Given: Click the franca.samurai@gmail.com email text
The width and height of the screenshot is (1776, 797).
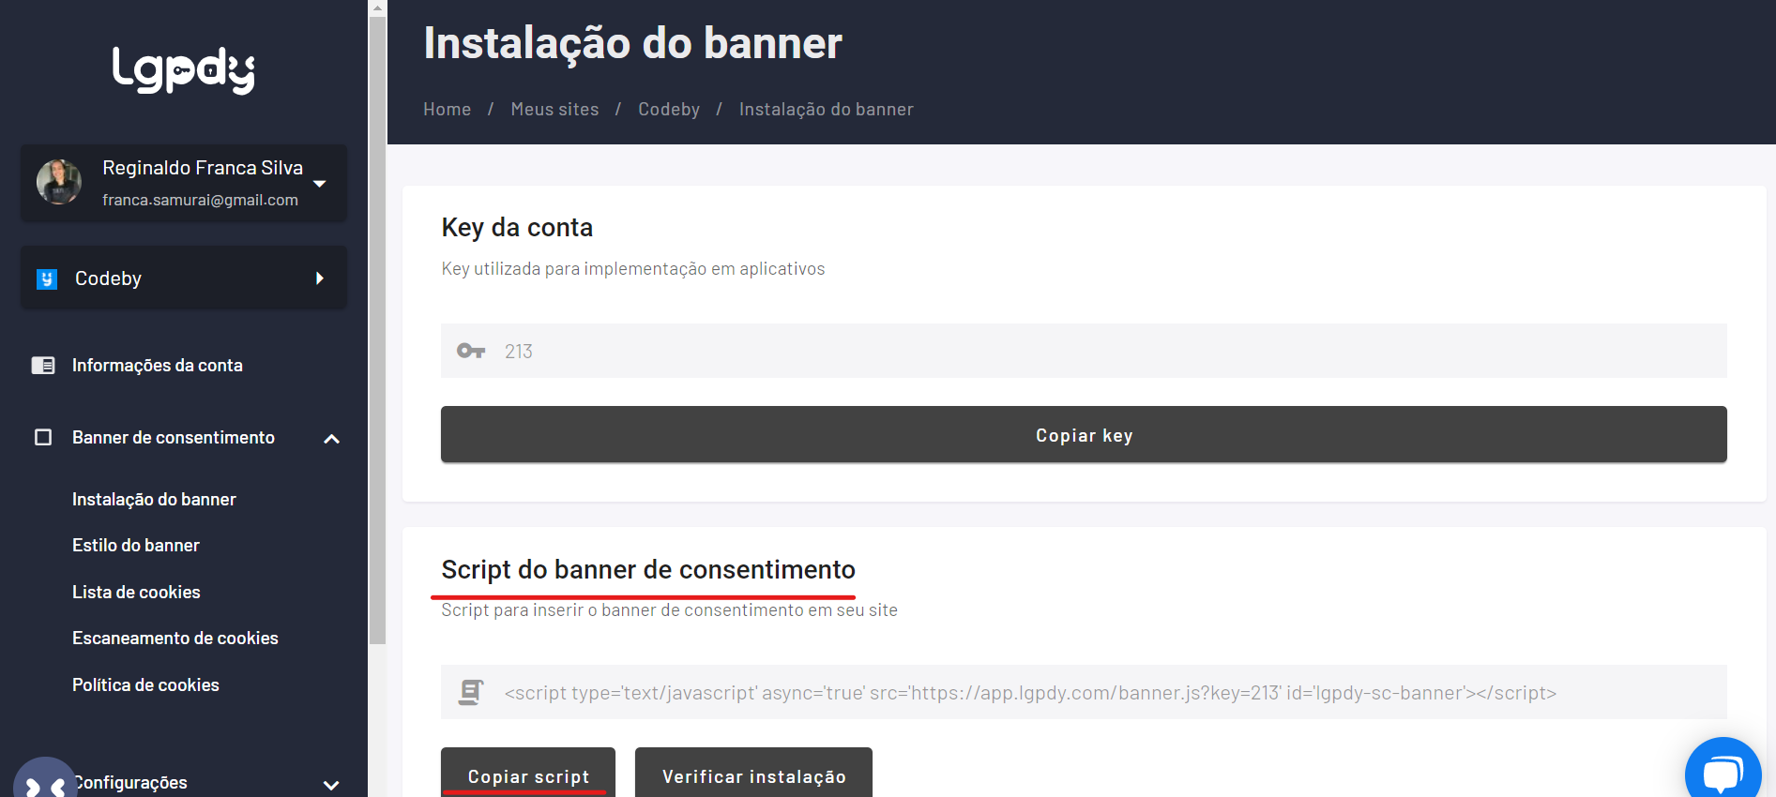Looking at the screenshot, I should click(200, 200).
